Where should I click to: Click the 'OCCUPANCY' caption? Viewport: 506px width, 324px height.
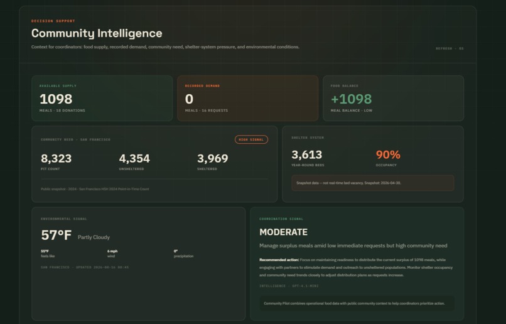386,165
